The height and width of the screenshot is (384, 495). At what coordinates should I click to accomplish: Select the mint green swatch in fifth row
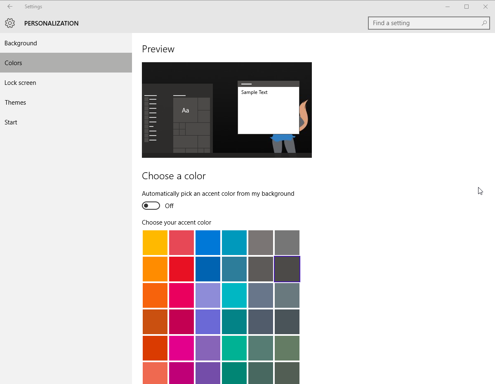(x=234, y=348)
